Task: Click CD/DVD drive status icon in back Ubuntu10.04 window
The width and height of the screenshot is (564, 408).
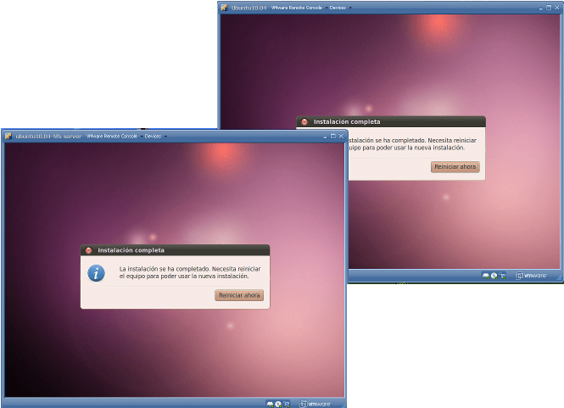Action: (x=494, y=276)
